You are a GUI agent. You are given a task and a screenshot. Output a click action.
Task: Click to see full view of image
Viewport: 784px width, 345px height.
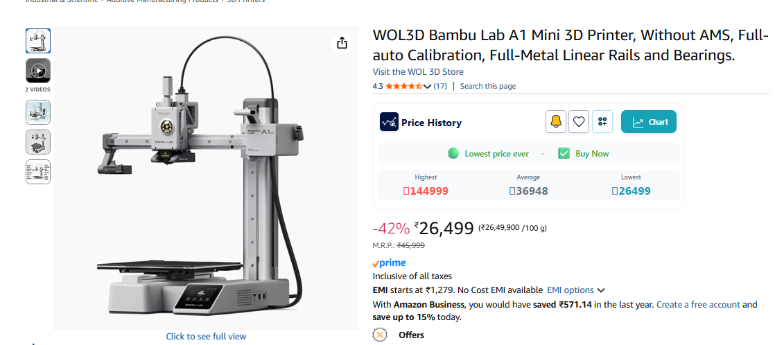[x=206, y=337]
